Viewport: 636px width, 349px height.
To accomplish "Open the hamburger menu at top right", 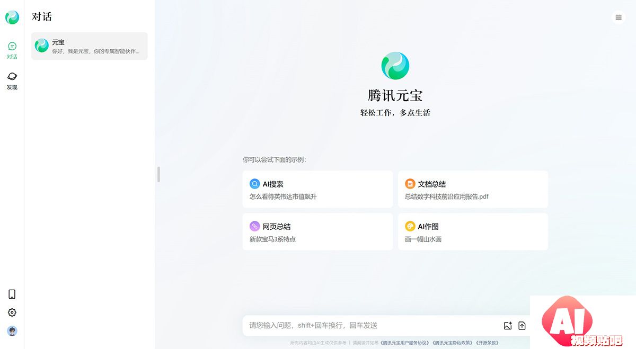I will 619,17.
